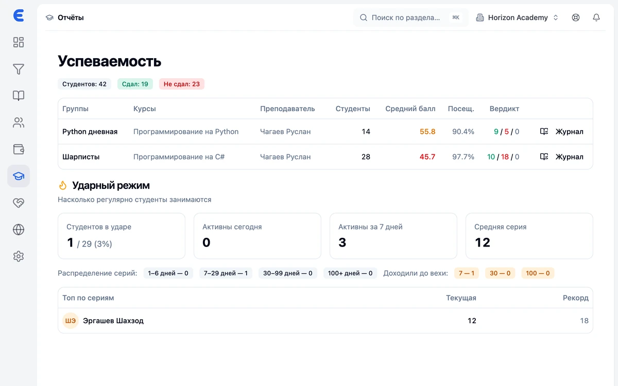The width and height of the screenshot is (618, 386).
Task: Click the 30–99 дней — 0 chip
Action: pyautogui.click(x=288, y=273)
